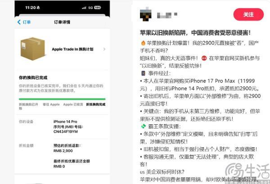
Task: Click the 5G network indicator
Action: (x=90, y=8)
